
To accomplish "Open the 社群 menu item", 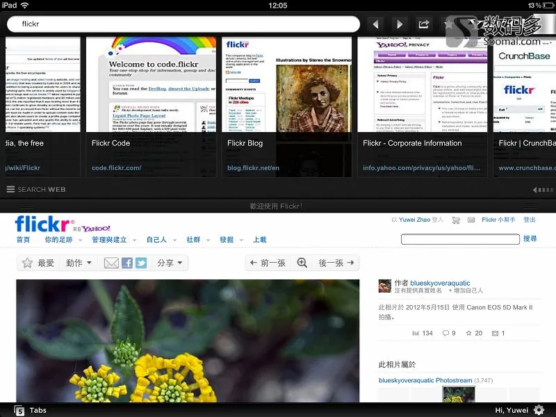I will (193, 240).
